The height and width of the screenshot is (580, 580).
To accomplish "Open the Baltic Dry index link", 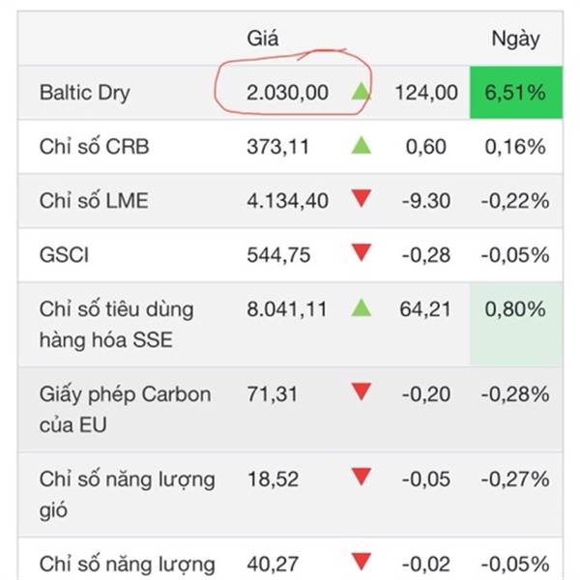I will [x=85, y=93].
